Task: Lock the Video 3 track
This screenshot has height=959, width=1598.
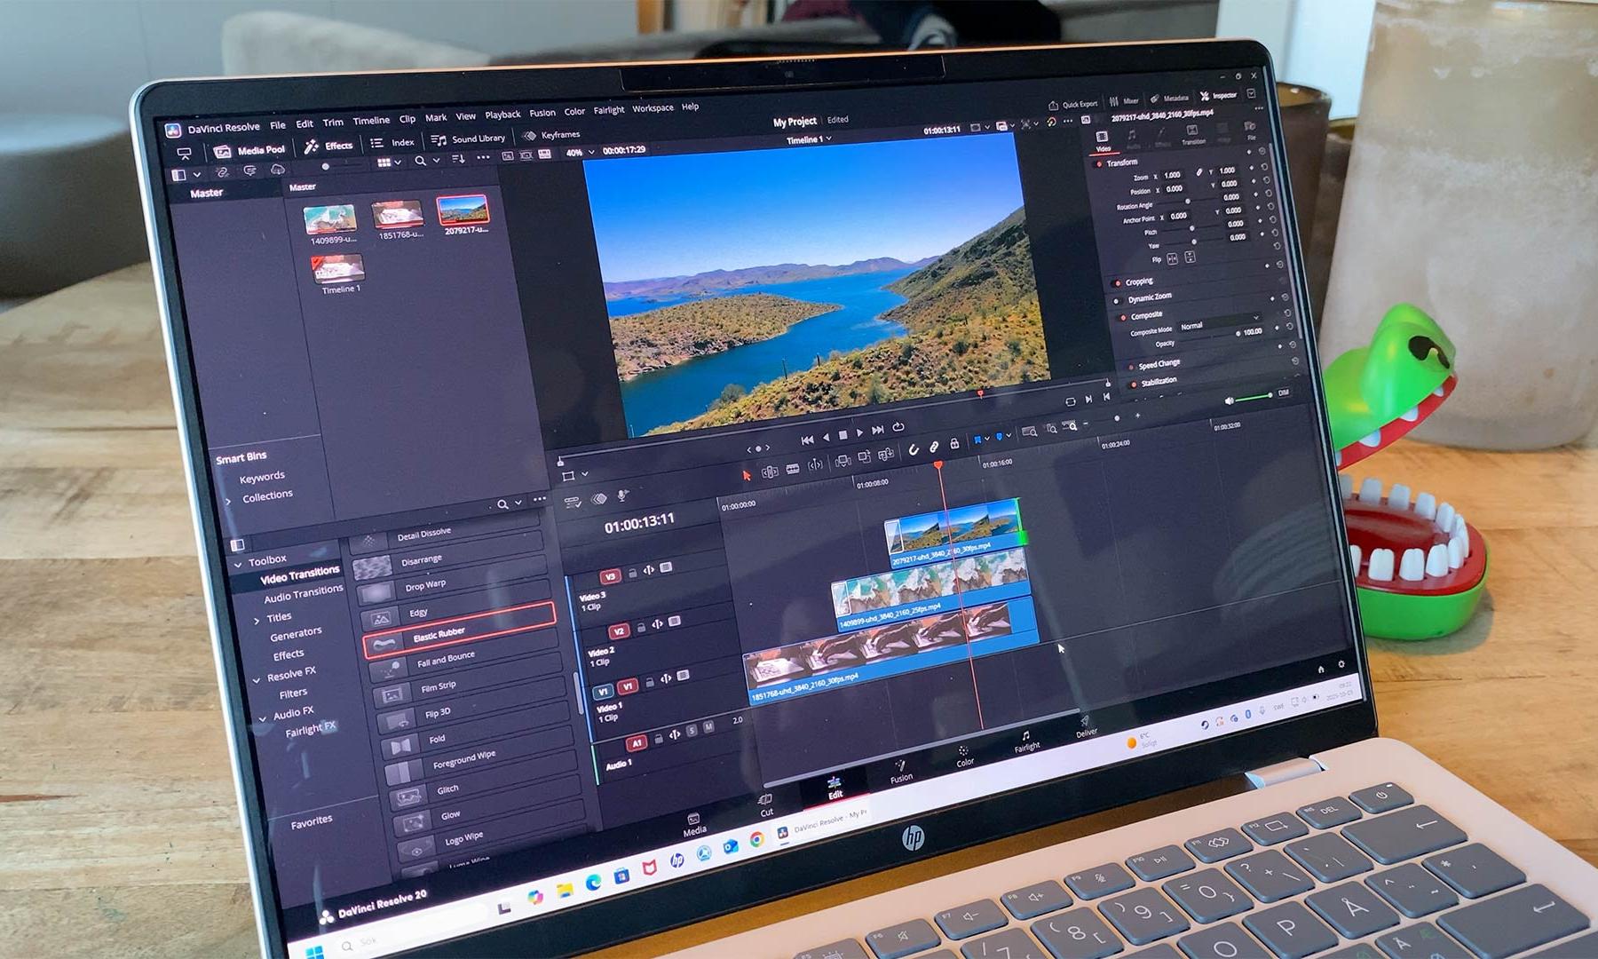Action: pos(633,574)
